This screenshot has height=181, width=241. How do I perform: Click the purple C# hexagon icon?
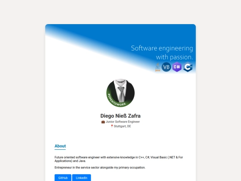point(177,67)
